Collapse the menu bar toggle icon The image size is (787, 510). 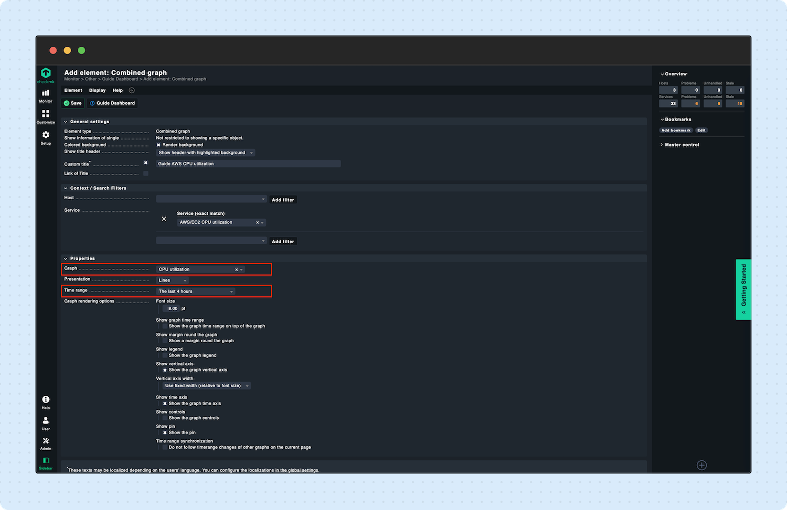click(132, 90)
